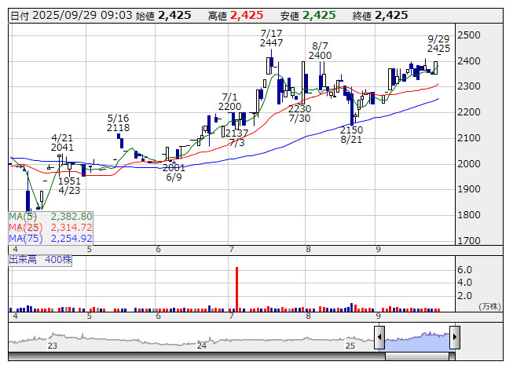Click the year 24 marker in overview

[x=202, y=345]
